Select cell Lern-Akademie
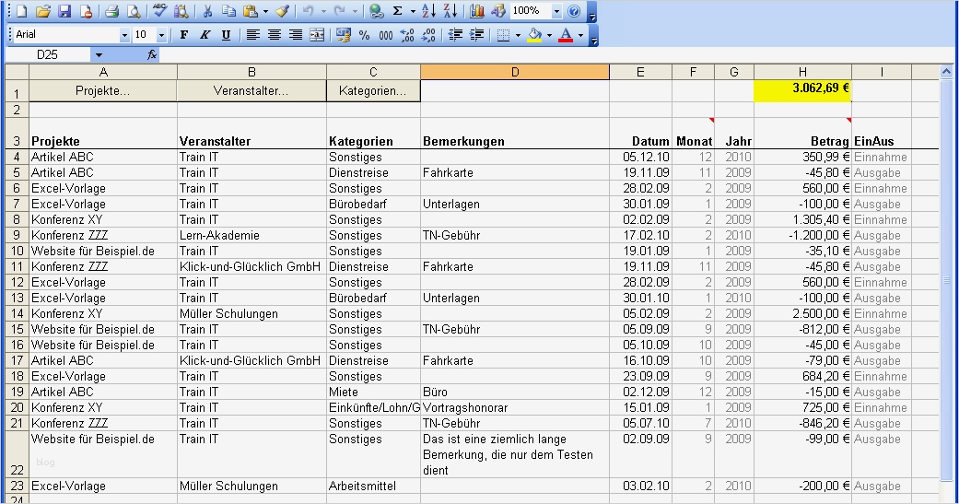The height and width of the screenshot is (504, 959). pyautogui.click(x=251, y=236)
